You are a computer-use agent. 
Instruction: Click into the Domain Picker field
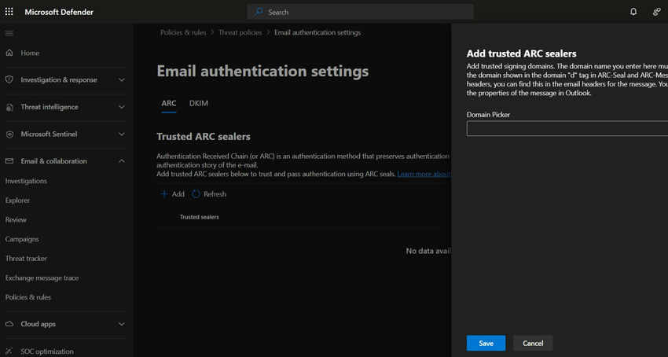(x=567, y=128)
